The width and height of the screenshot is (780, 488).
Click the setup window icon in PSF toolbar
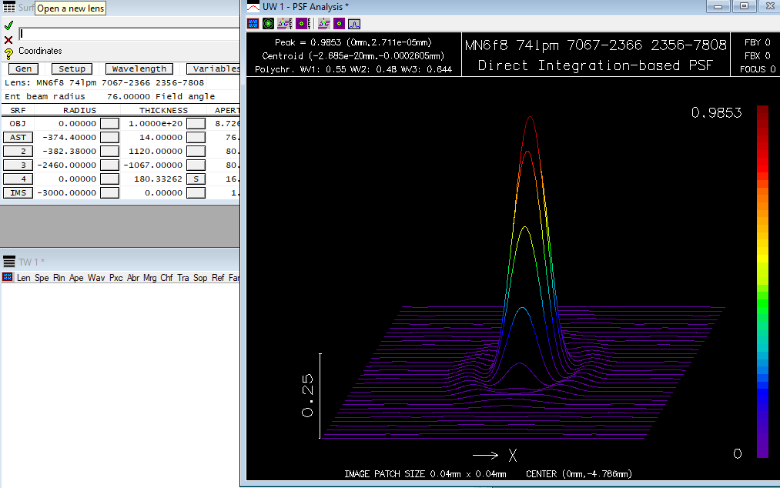point(254,24)
